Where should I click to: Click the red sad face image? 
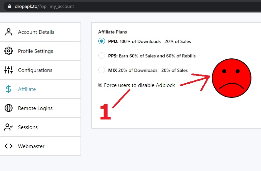click(231, 78)
